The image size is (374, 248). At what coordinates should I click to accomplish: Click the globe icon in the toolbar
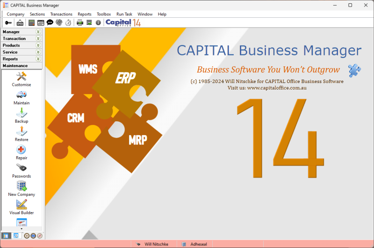[59, 22]
